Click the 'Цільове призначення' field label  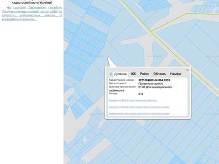(x=122, y=87)
